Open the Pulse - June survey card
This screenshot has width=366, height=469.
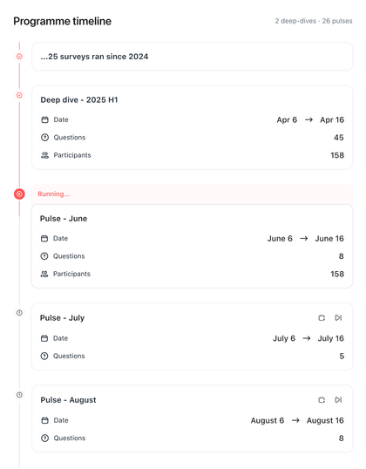[x=193, y=246]
